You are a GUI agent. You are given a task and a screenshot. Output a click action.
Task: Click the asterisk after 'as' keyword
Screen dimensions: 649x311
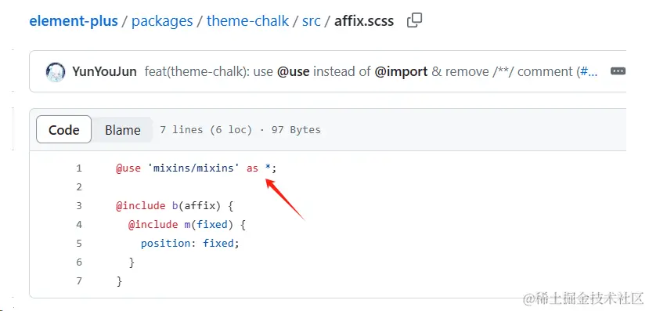tap(269, 168)
